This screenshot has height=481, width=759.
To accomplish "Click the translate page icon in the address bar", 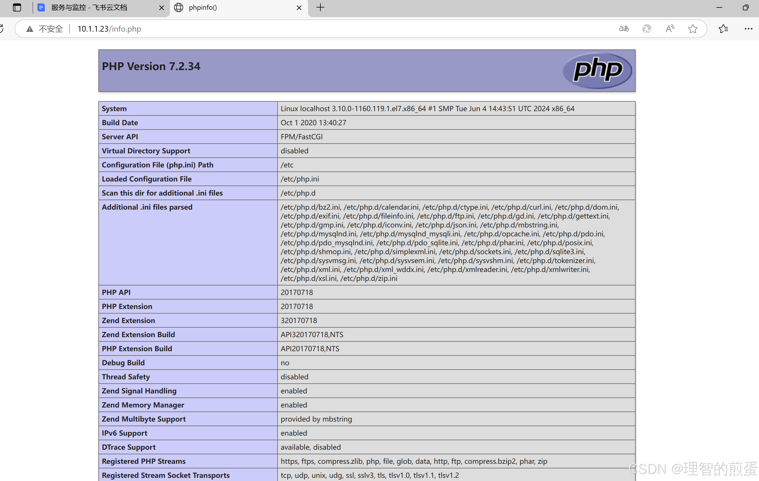I will point(624,29).
